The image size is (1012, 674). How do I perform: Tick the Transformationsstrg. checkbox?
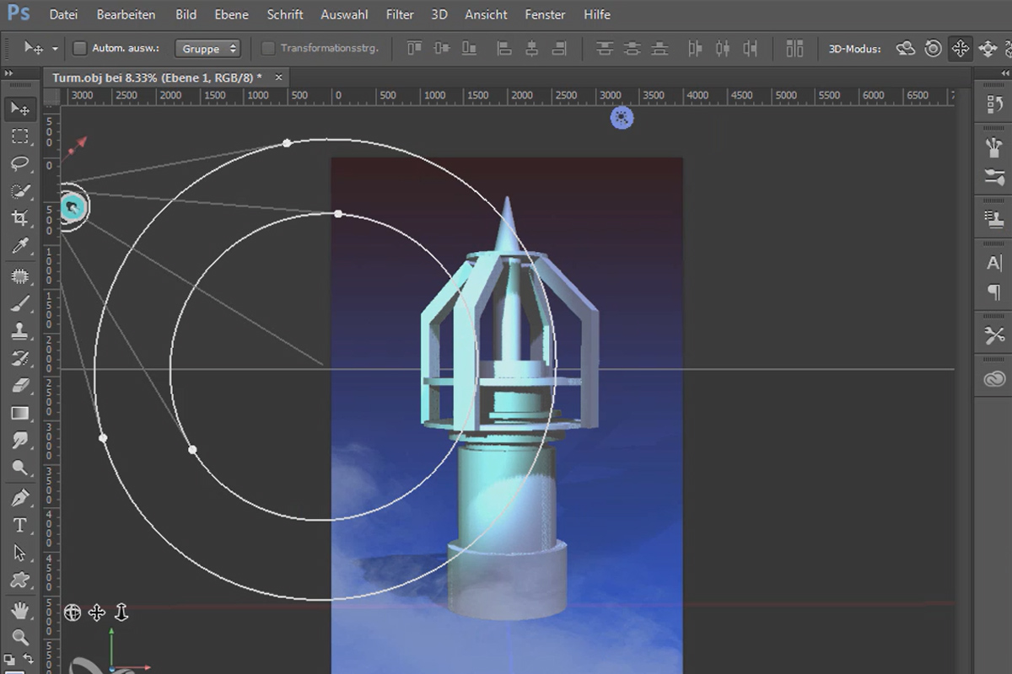(268, 48)
